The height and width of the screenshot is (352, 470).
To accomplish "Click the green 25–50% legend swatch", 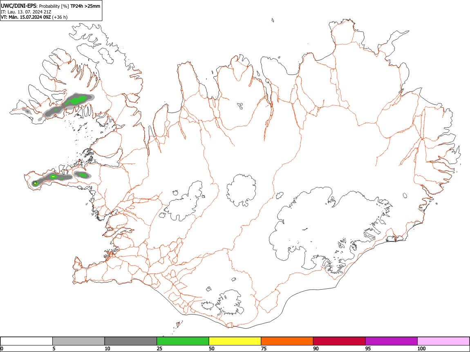I will pyautogui.click(x=183, y=341).
